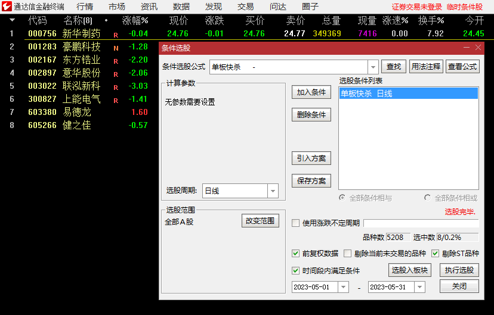Toggle 时间段内满足条件 checkbox
Image resolution: width=494 pixels, height=315 pixels.
pyautogui.click(x=295, y=270)
